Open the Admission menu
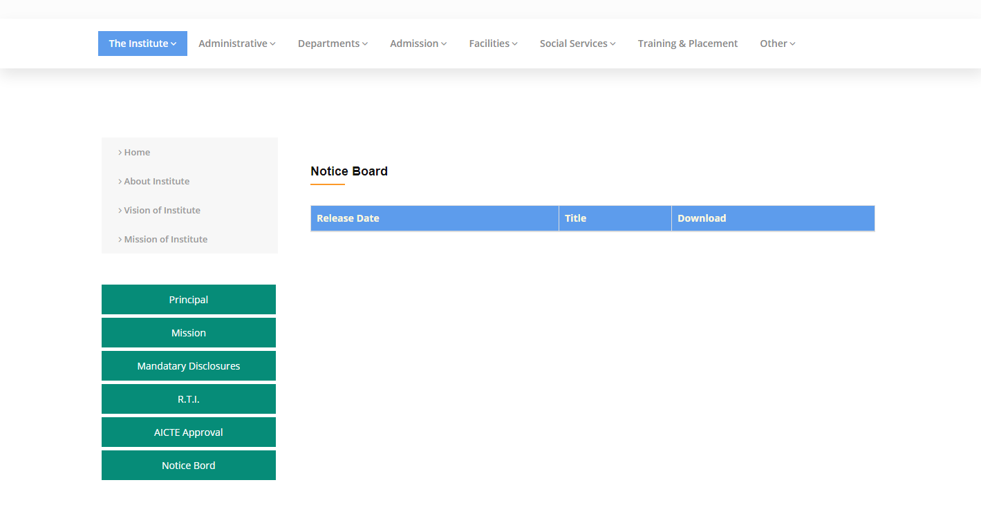 click(418, 44)
